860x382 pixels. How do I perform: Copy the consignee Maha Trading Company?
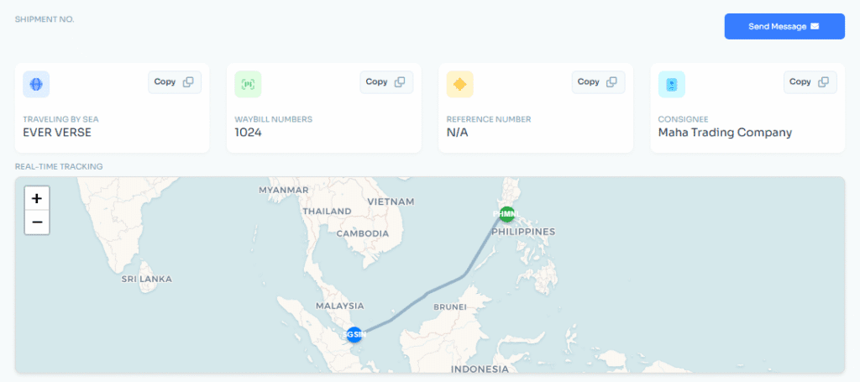point(810,82)
